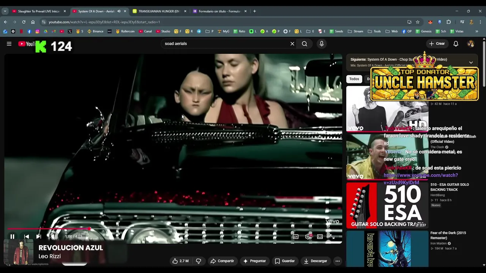
Task: Toggle subtitles in the video player
Action: pos(295,237)
